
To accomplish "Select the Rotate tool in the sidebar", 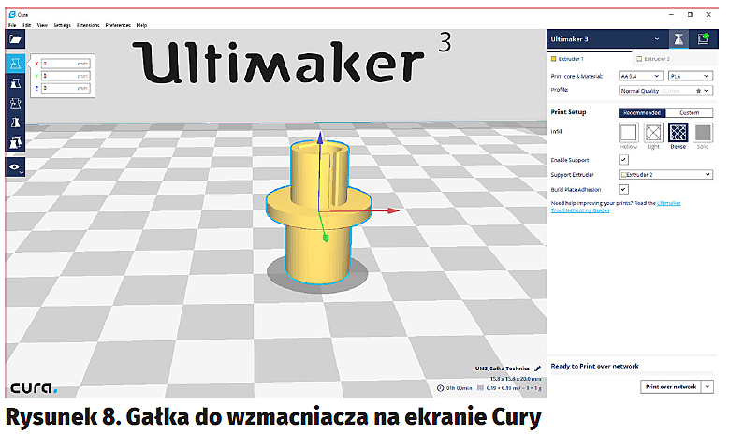I will point(15,103).
